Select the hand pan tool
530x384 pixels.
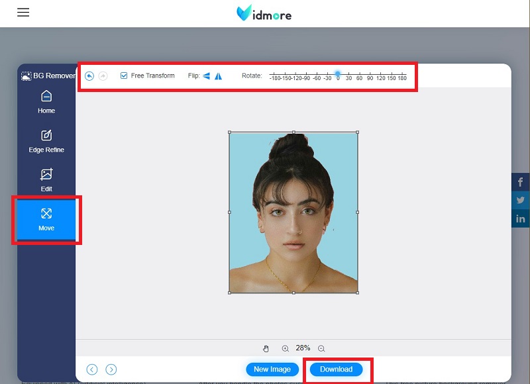[267, 348]
